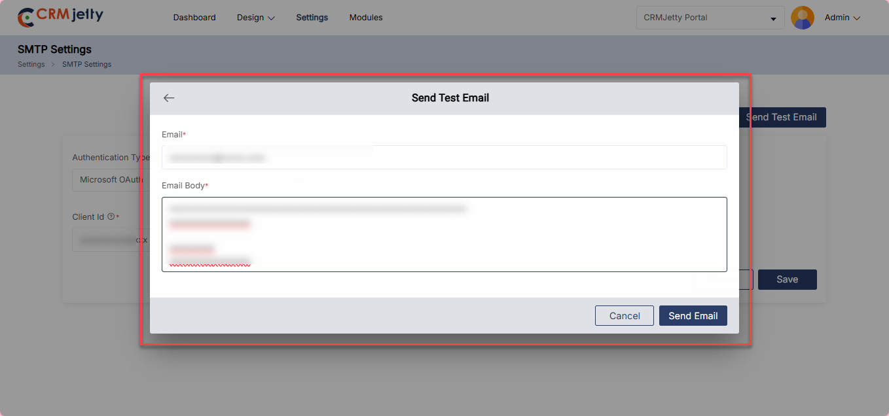Open the CRMJetty Portal selector dropdown
889x416 pixels.
click(710, 18)
